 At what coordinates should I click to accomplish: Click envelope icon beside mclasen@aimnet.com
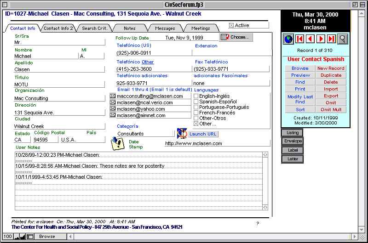[113, 115]
